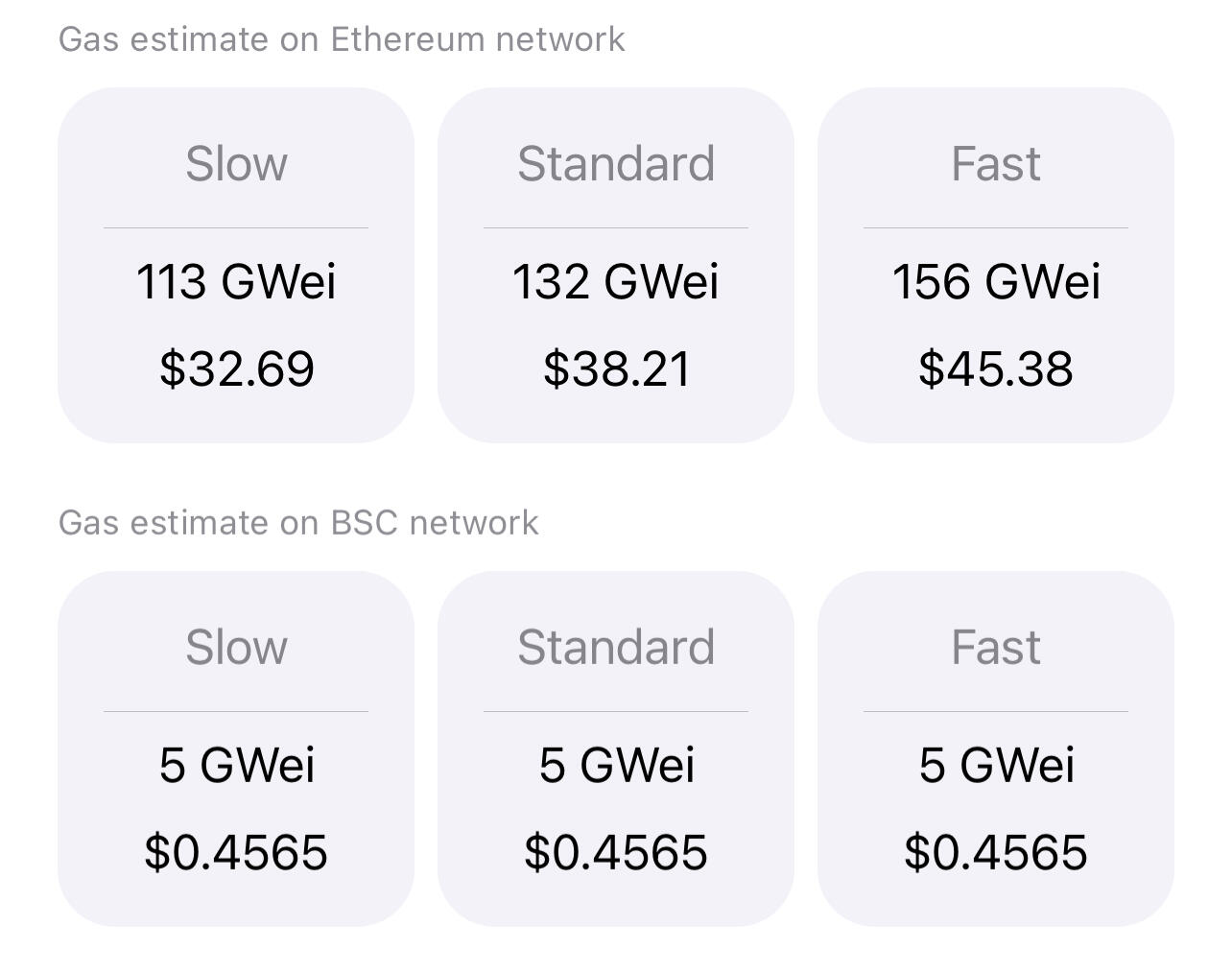Viewport: 1232px width, 974px height.
Task: Click $0.4565 in BSC Slow card
Action: [236, 853]
